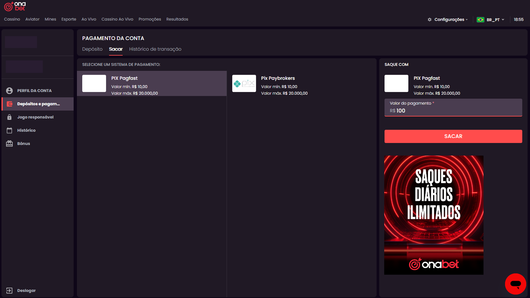Go to Cassino Ao Vivo menu
The image size is (530, 298).
(117, 19)
